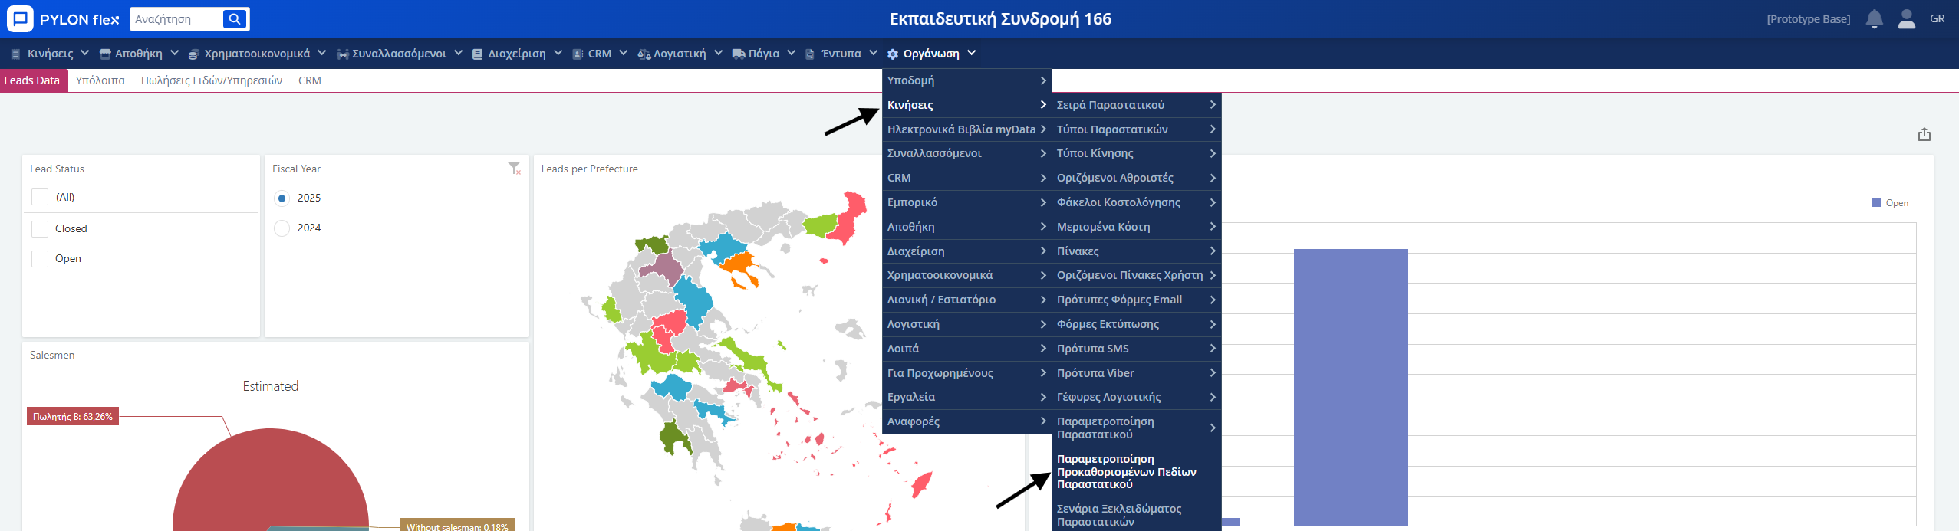Open Αναφορές submenu
1959x531 pixels.
(966, 421)
